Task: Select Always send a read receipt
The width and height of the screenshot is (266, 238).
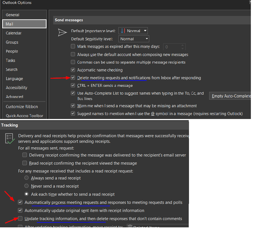Action: 27,178
